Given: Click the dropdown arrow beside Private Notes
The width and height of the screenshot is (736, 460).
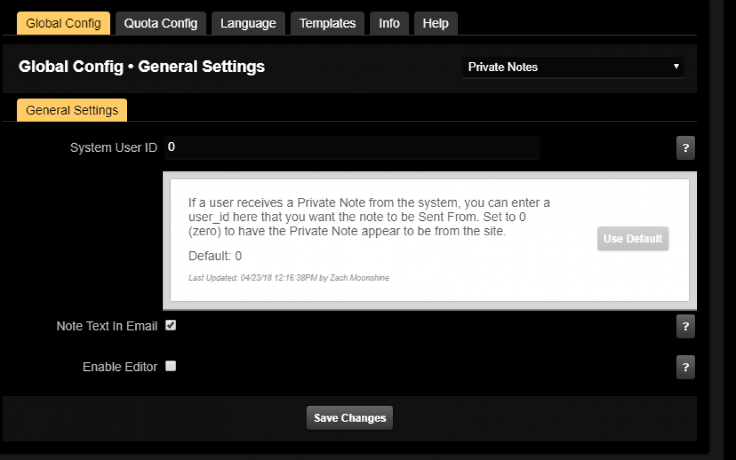Looking at the screenshot, I should tap(676, 67).
